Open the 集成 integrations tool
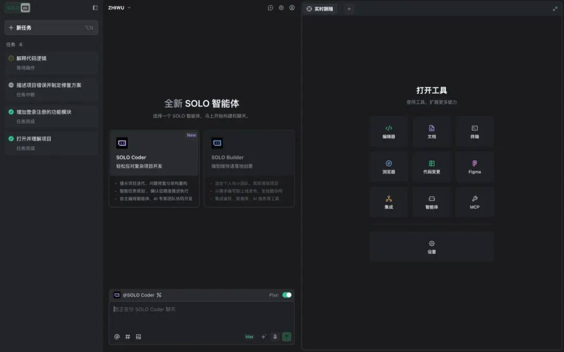Image resolution: width=564 pixels, height=352 pixels. pos(389,202)
